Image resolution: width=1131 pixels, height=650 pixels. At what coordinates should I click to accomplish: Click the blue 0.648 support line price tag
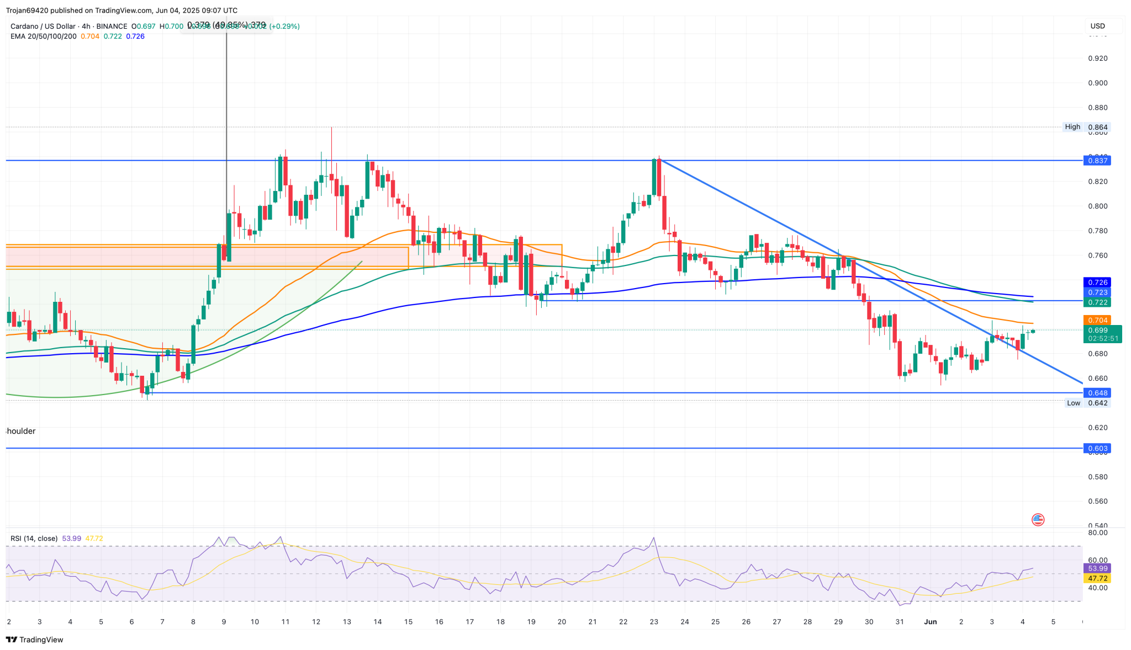1097,393
